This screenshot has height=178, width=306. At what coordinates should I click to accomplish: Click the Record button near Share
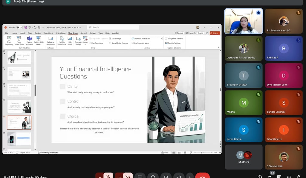coord(179,33)
